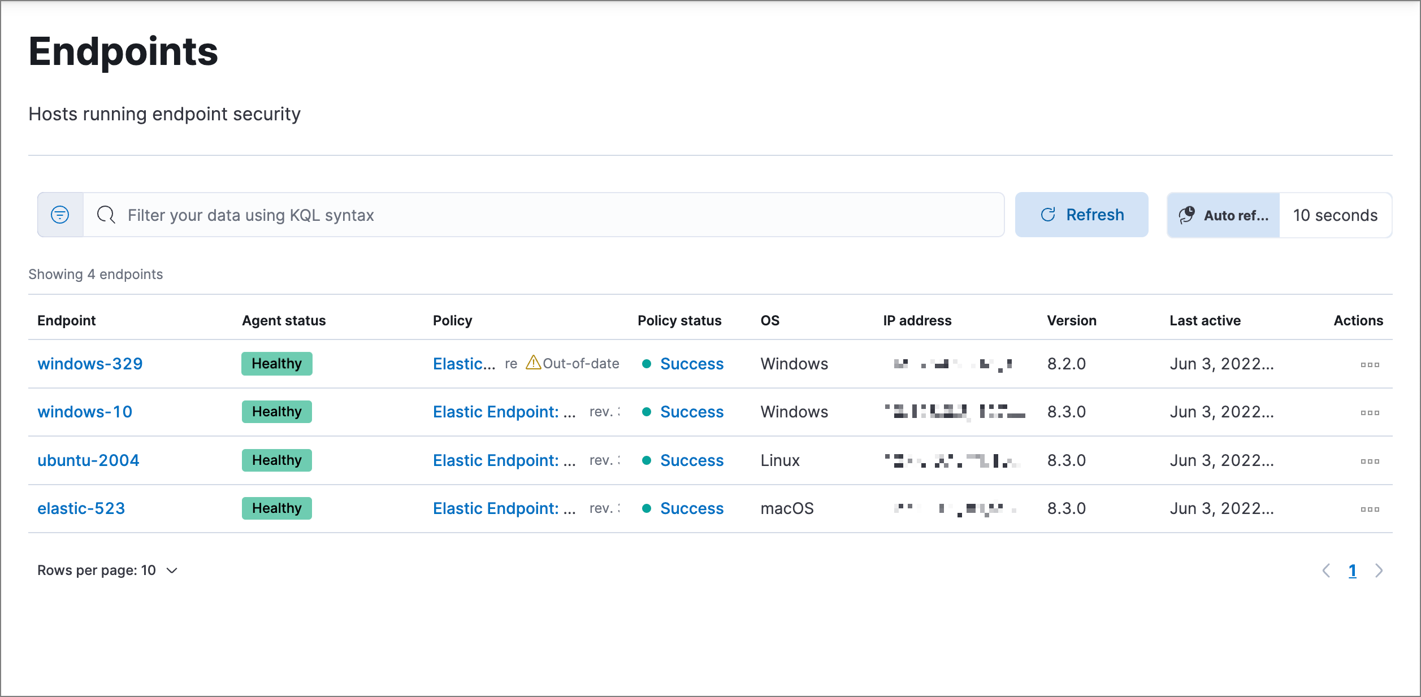Click the next page chevron arrow

click(1379, 570)
